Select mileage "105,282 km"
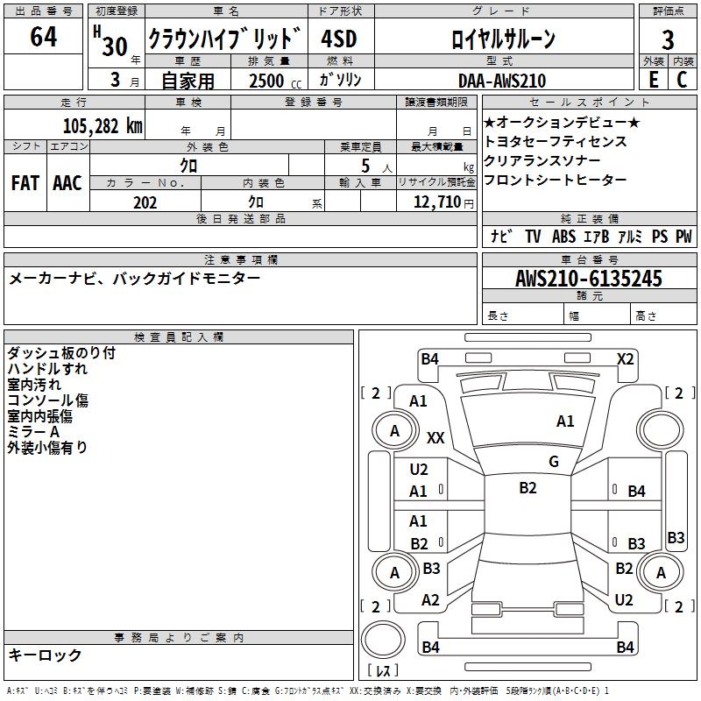 click(x=103, y=125)
